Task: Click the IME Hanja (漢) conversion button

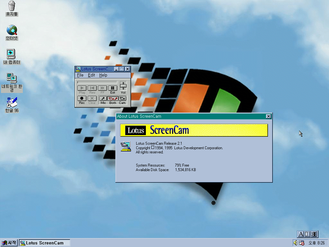Action: pyautogui.click(x=314, y=234)
